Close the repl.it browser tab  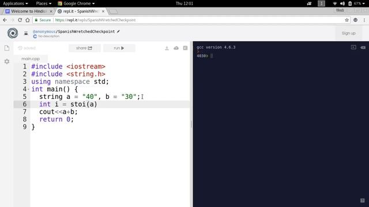point(103,11)
